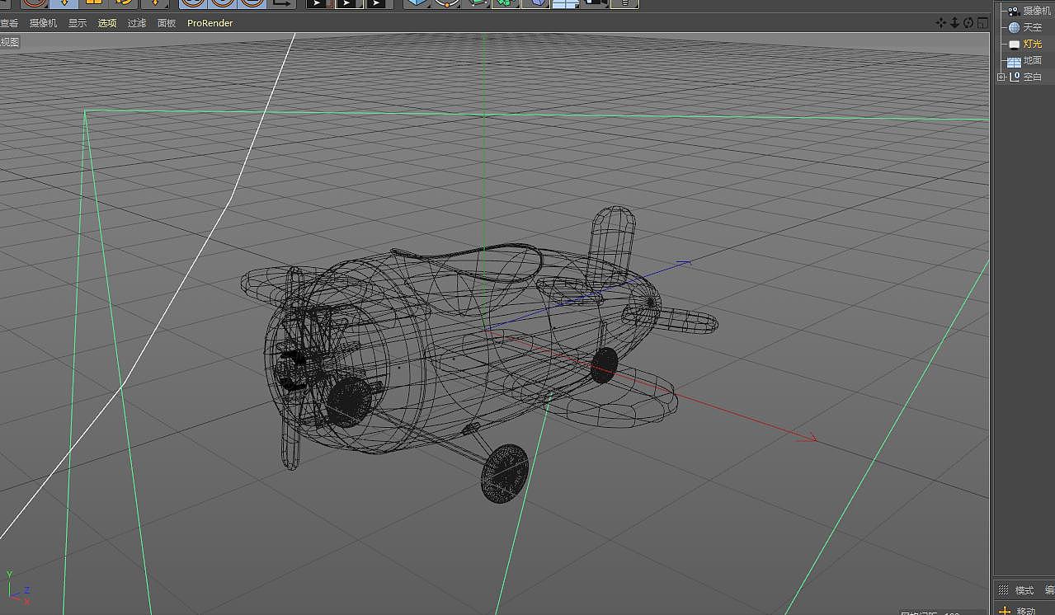
Task: Select the 灯光 object label
Action: 1033,44
